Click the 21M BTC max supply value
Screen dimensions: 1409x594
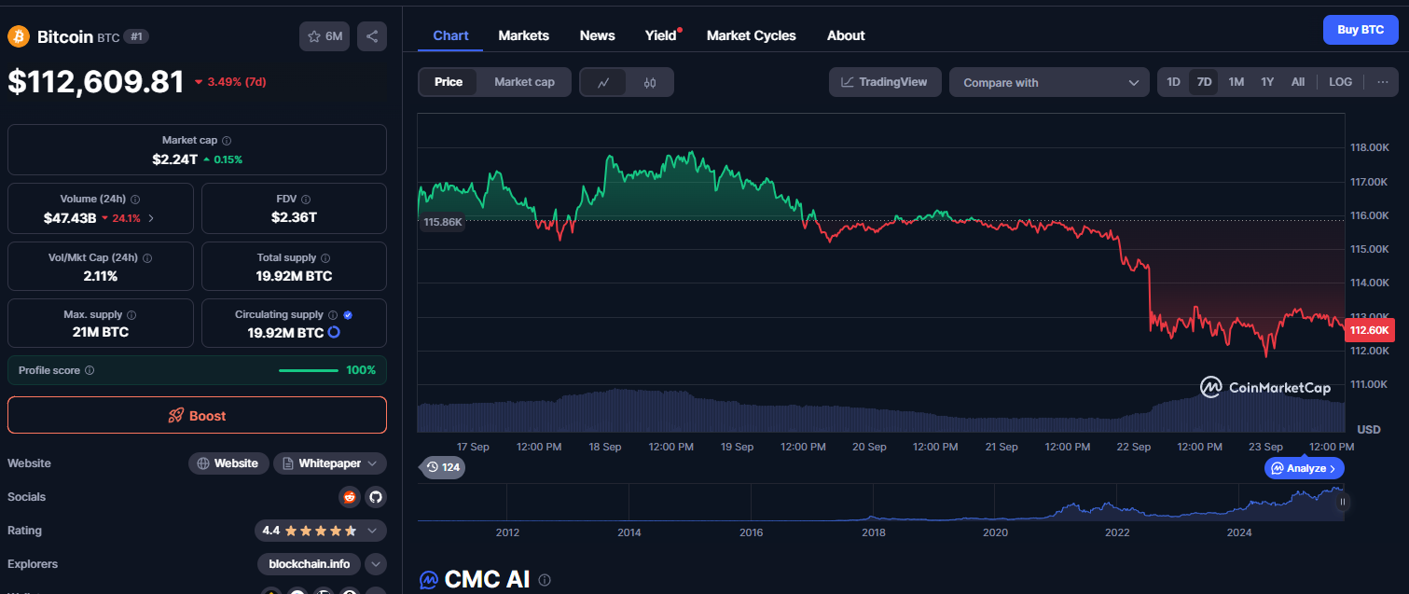101,332
